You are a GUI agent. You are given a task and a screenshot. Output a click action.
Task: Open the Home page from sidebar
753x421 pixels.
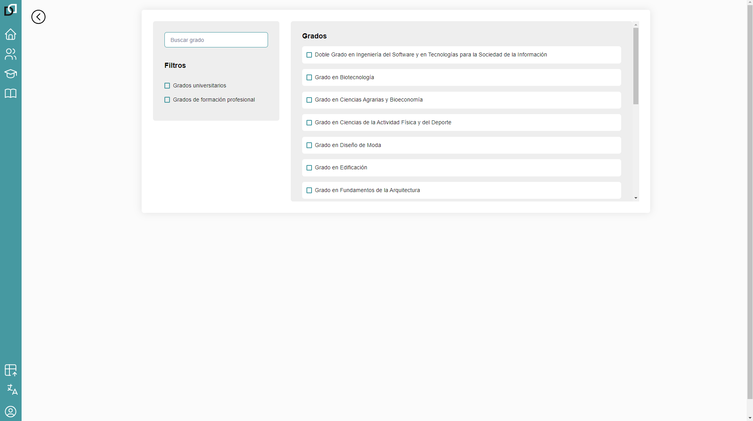(11, 34)
